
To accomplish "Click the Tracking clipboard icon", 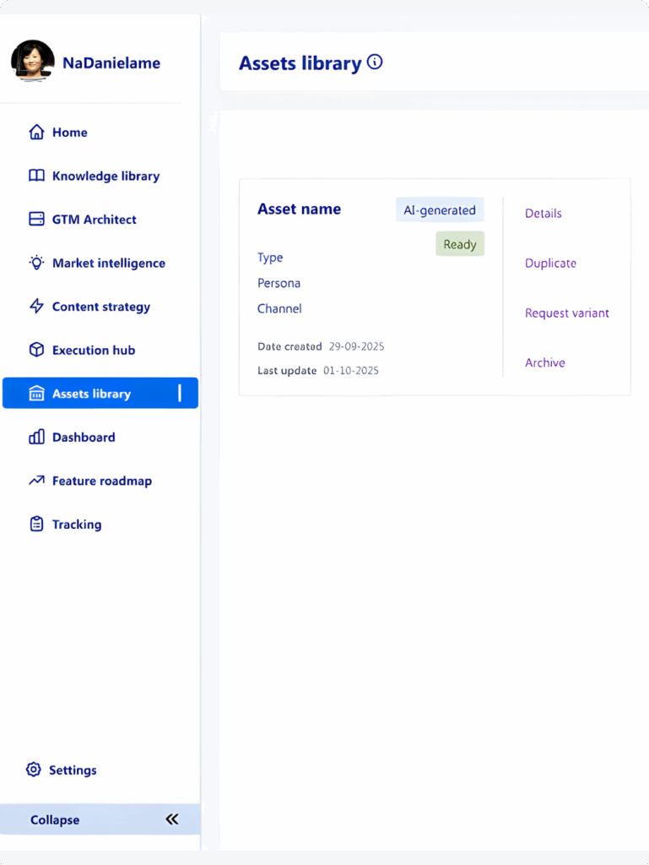I will [36, 525].
